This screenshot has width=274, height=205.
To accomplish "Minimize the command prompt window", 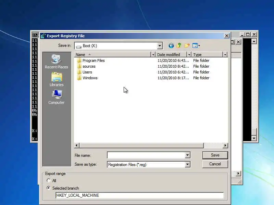I will [242, 35].
